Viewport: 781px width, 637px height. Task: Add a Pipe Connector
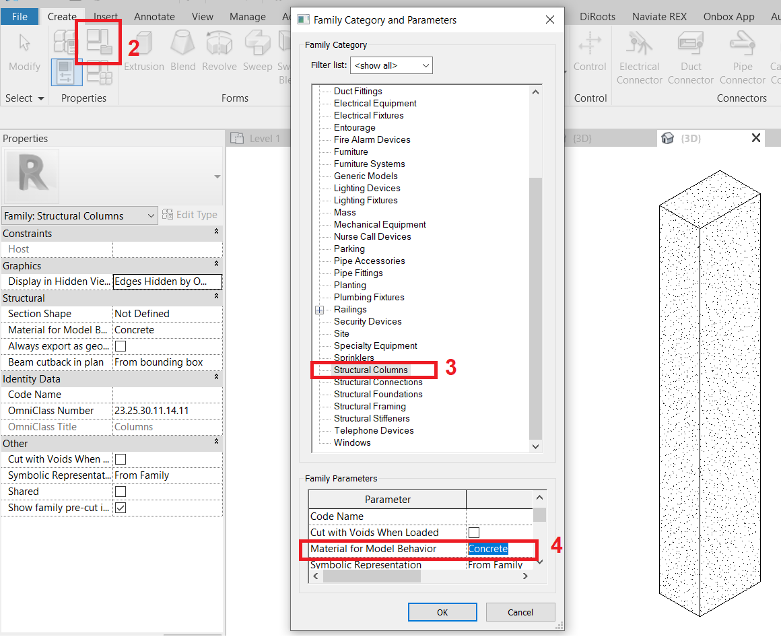coord(742,54)
